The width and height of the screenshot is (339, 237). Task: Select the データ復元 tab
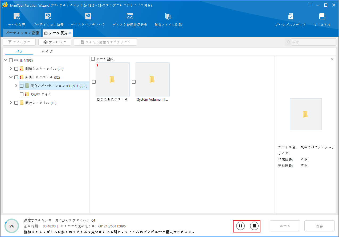pyautogui.click(x=58, y=33)
